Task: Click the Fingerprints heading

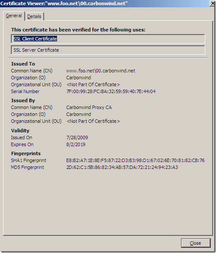Action: click(x=26, y=153)
